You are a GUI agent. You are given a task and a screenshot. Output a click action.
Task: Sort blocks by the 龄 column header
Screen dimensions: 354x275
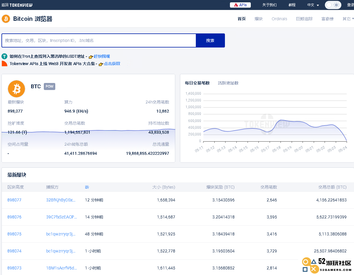87,187
